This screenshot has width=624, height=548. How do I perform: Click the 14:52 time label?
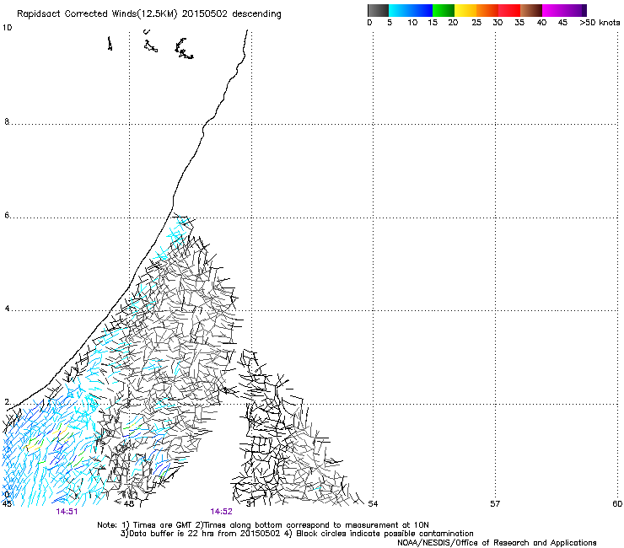point(221,512)
